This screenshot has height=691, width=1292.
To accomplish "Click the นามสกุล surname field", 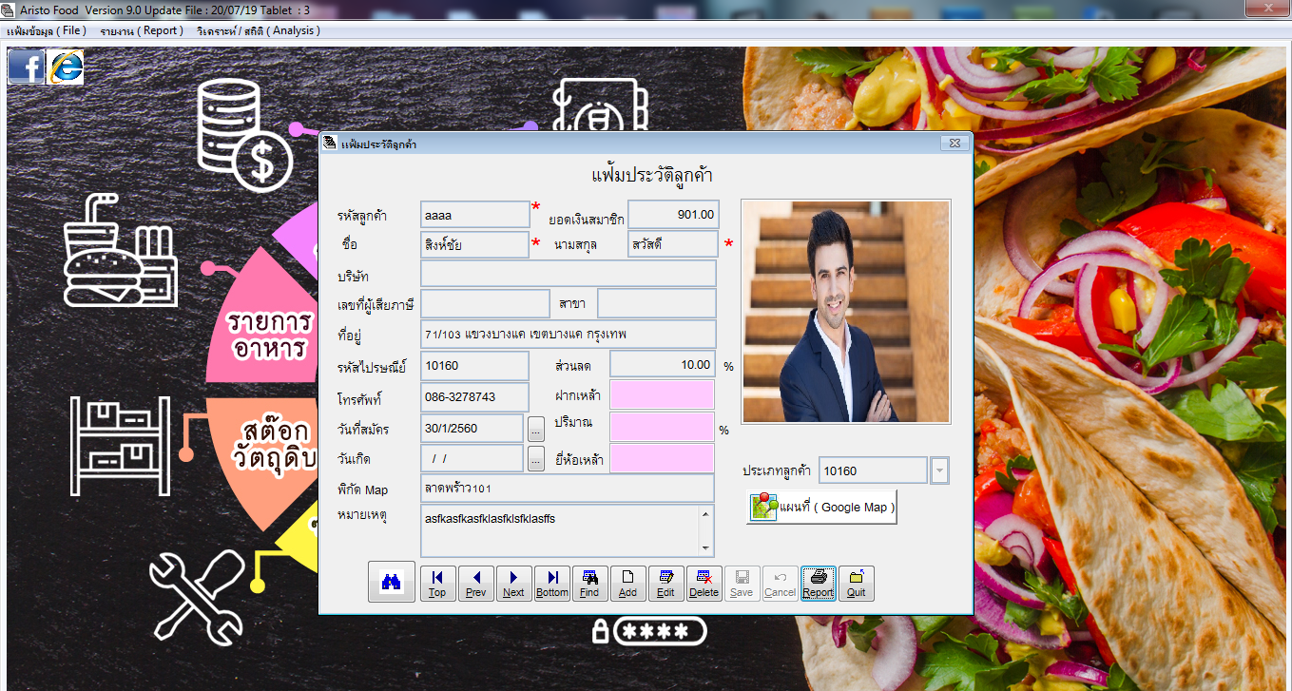I will 673,244.
